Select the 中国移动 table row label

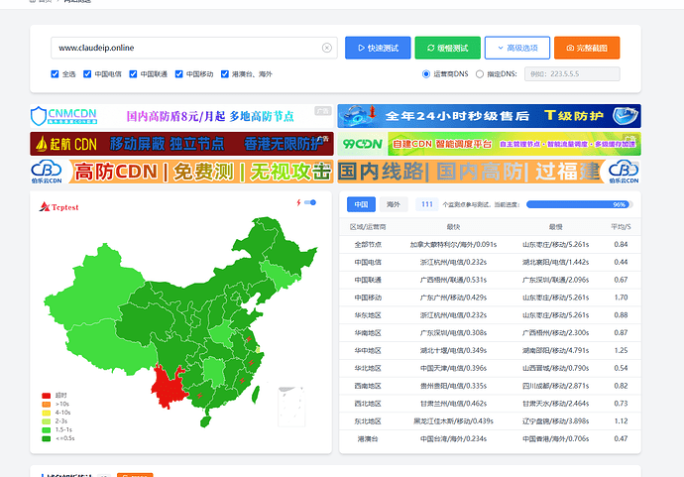[368, 298]
